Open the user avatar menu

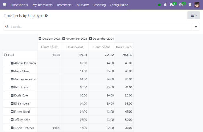(197, 5)
